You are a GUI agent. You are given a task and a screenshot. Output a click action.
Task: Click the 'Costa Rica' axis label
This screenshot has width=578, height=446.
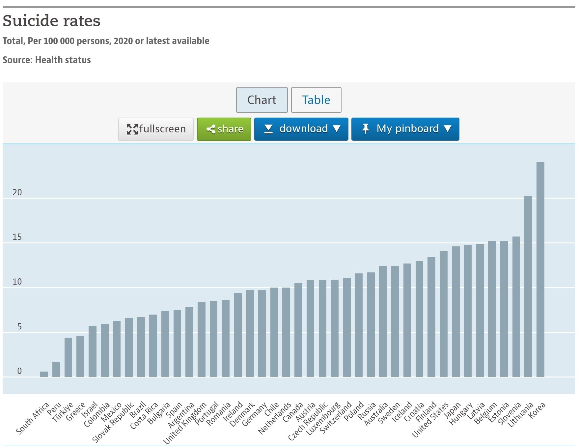[x=144, y=415]
